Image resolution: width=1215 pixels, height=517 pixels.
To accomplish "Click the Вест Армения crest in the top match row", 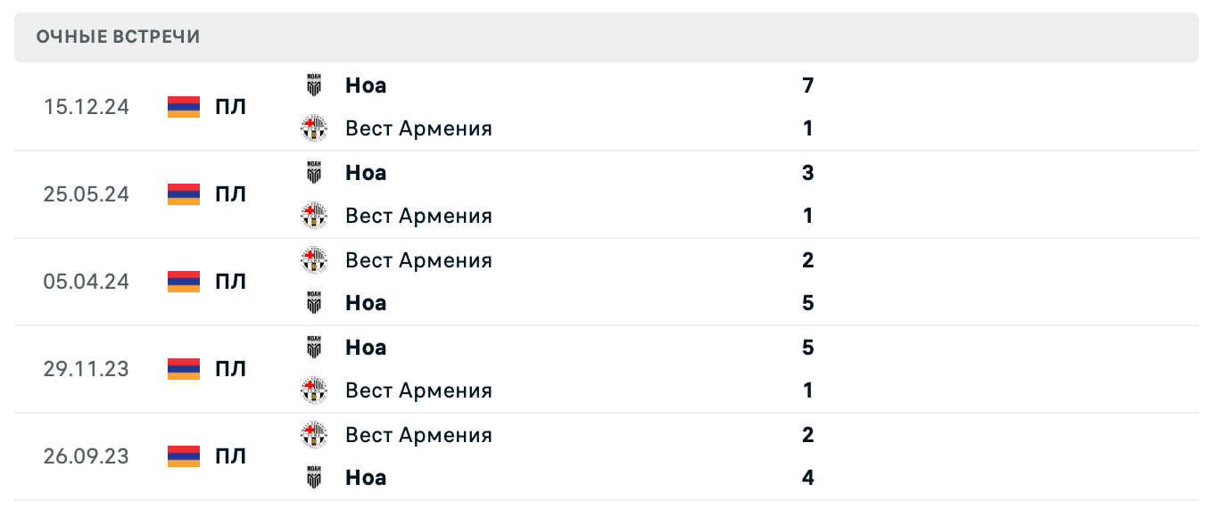I will click(314, 127).
